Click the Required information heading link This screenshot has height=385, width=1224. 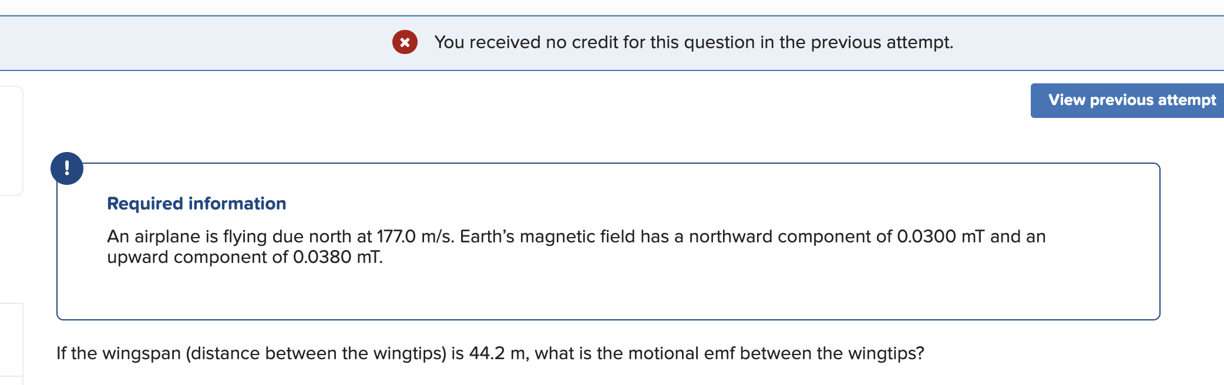pyautogui.click(x=196, y=203)
